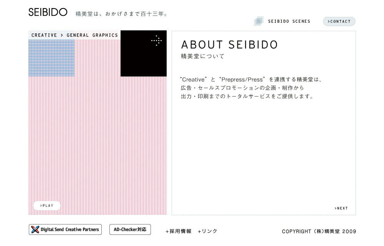Open the +リンク link
Image resolution: width=384 pixels, height=246 pixels.
pyautogui.click(x=207, y=231)
